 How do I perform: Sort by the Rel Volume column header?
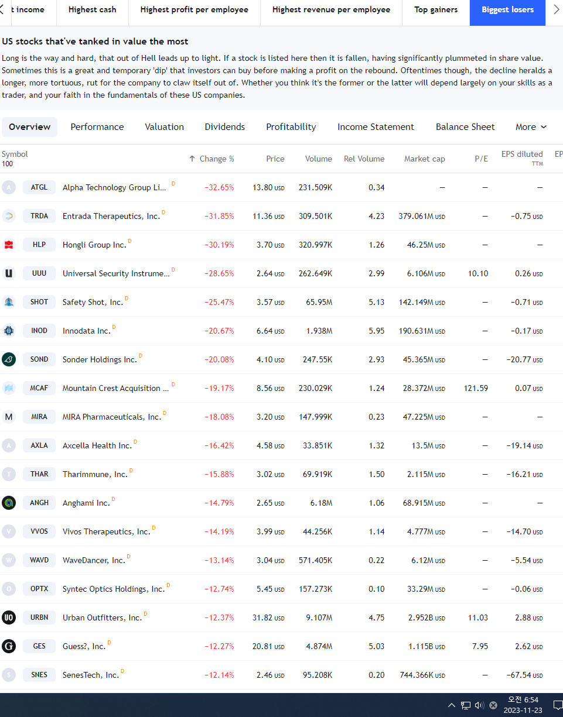click(x=364, y=159)
